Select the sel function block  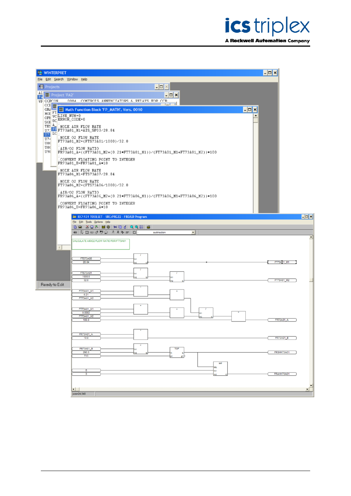[220, 369]
